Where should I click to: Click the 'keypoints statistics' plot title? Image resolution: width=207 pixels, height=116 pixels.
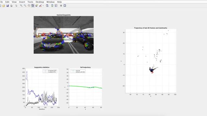tap(42, 67)
